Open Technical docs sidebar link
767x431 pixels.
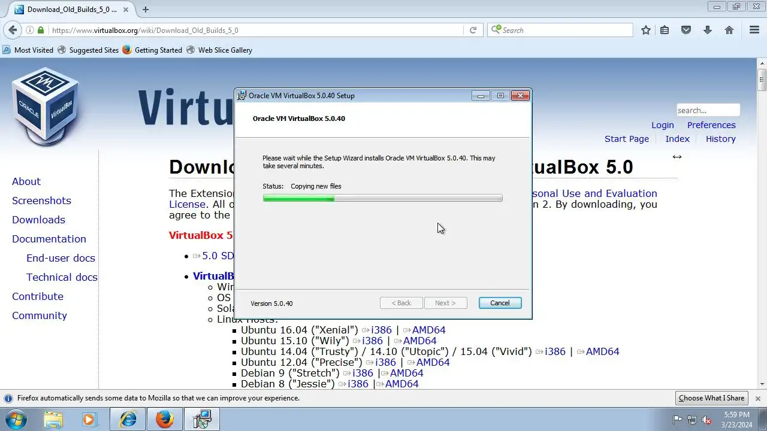coord(62,277)
